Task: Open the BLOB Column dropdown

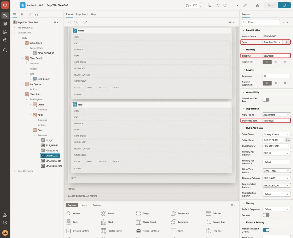Action: (x=277, y=146)
